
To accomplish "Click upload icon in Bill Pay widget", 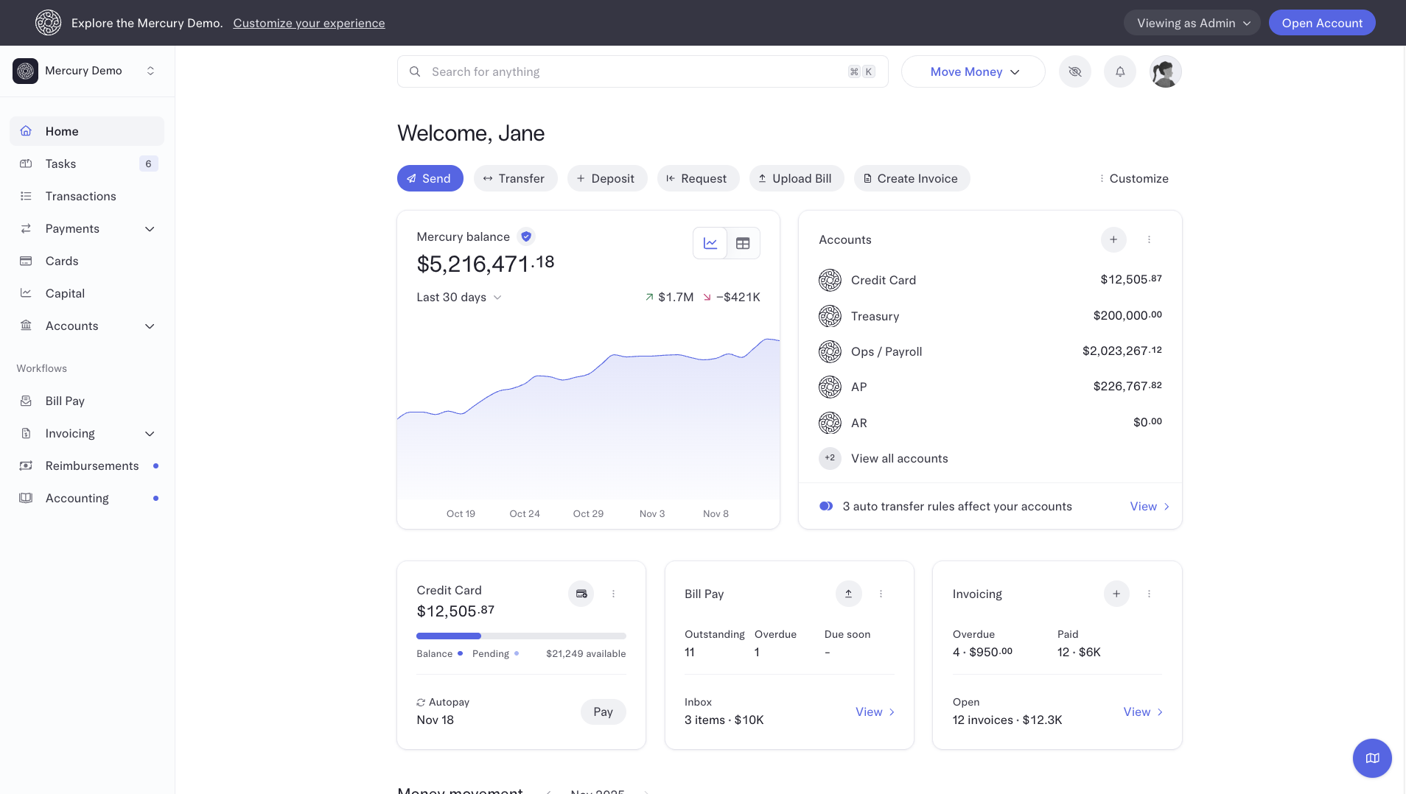I will pyautogui.click(x=848, y=594).
